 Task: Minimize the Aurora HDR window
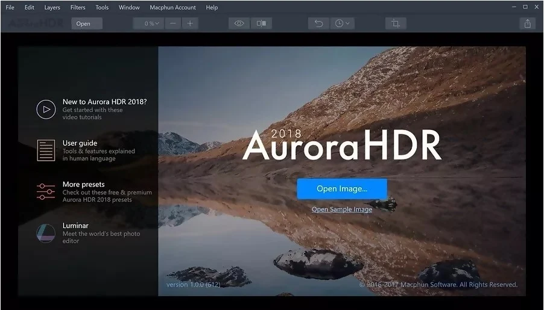pos(514,7)
